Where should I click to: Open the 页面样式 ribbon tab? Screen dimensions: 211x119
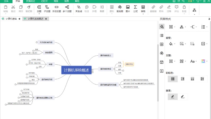30,1
